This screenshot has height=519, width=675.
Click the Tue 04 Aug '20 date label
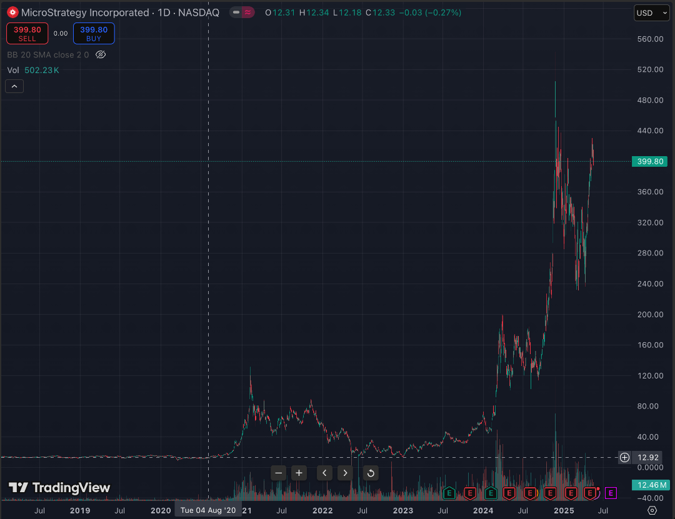click(208, 510)
